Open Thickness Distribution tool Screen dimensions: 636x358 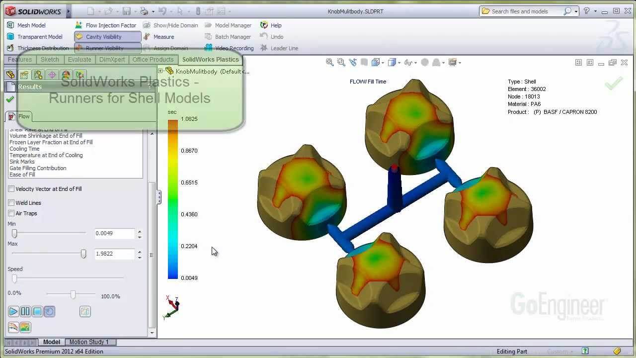(38, 48)
